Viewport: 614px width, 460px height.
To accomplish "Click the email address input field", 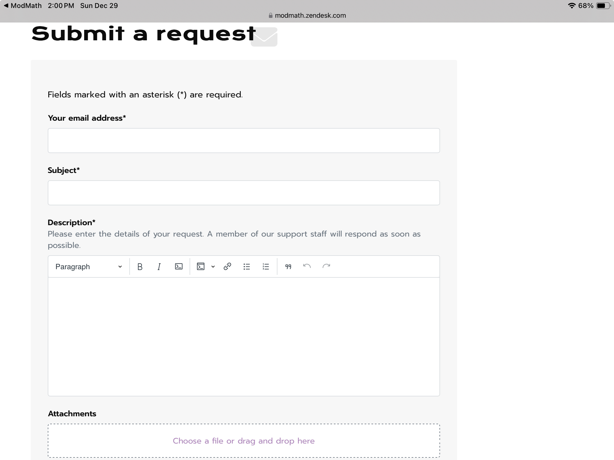I will 244,141.
